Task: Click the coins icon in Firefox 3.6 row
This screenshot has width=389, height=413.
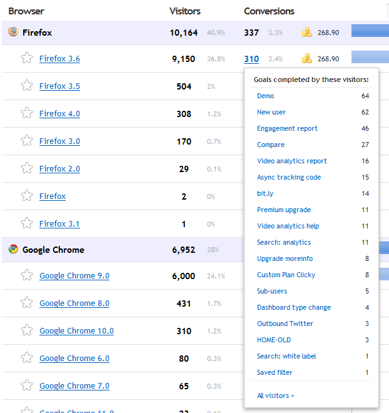Action: coord(307,59)
